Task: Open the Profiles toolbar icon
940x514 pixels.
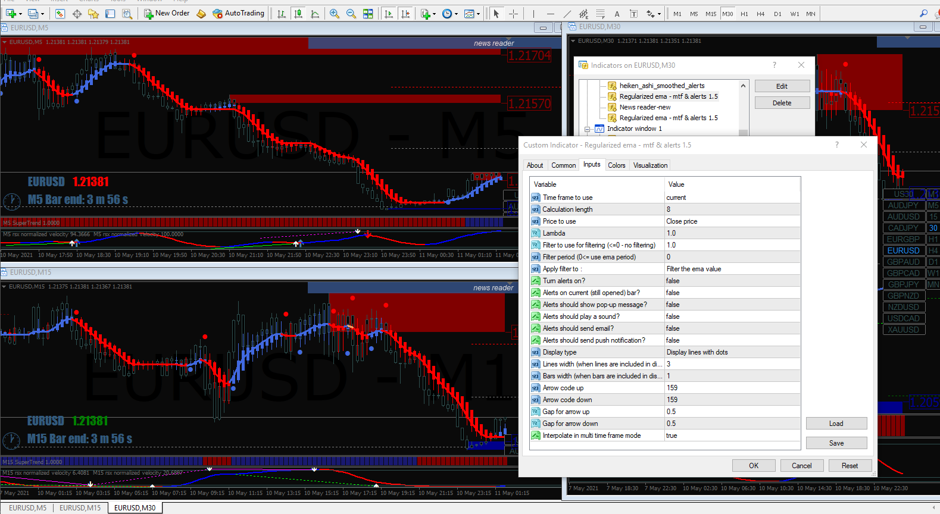Action: click(x=33, y=14)
